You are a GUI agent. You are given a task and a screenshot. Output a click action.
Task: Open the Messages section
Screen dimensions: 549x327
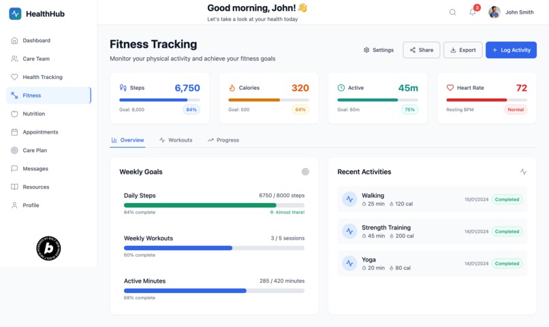(x=48, y=168)
